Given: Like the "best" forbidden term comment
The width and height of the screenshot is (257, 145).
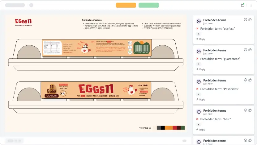Looking at the screenshot, I should (250, 110).
